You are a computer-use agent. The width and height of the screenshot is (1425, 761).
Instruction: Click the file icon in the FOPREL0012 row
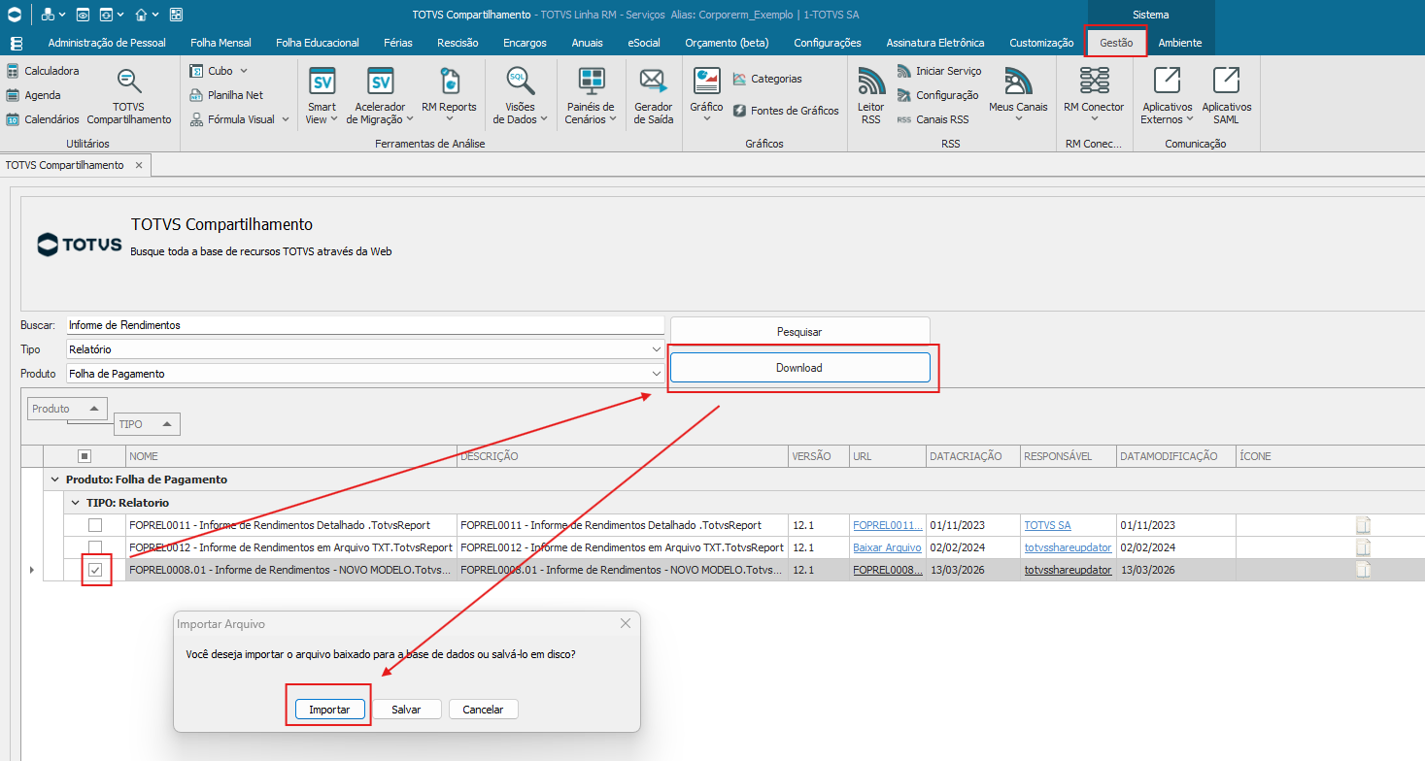1364,547
